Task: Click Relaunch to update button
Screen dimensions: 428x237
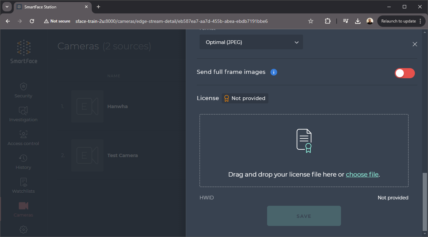Action: click(x=401, y=21)
